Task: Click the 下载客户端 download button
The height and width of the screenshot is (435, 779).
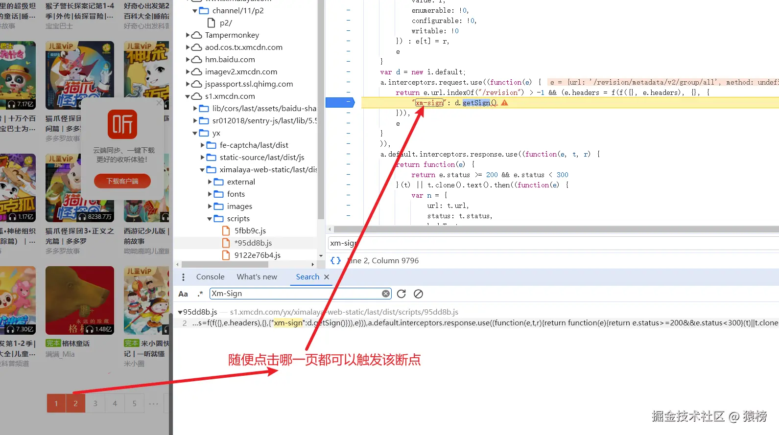Action: [x=122, y=181]
